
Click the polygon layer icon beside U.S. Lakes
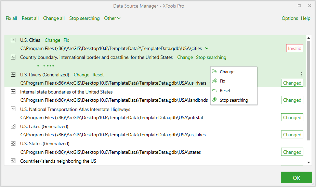pos(13,126)
